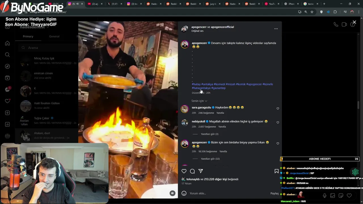Screen dimensions: 363x204
Task: Switch to the General messages tab
Action: (54, 36)
